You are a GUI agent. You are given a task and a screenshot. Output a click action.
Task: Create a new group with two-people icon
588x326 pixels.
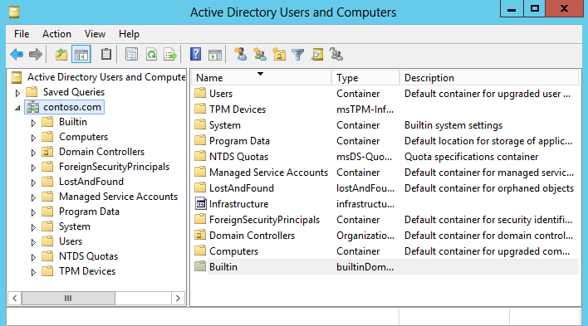(x=260, y=55)
